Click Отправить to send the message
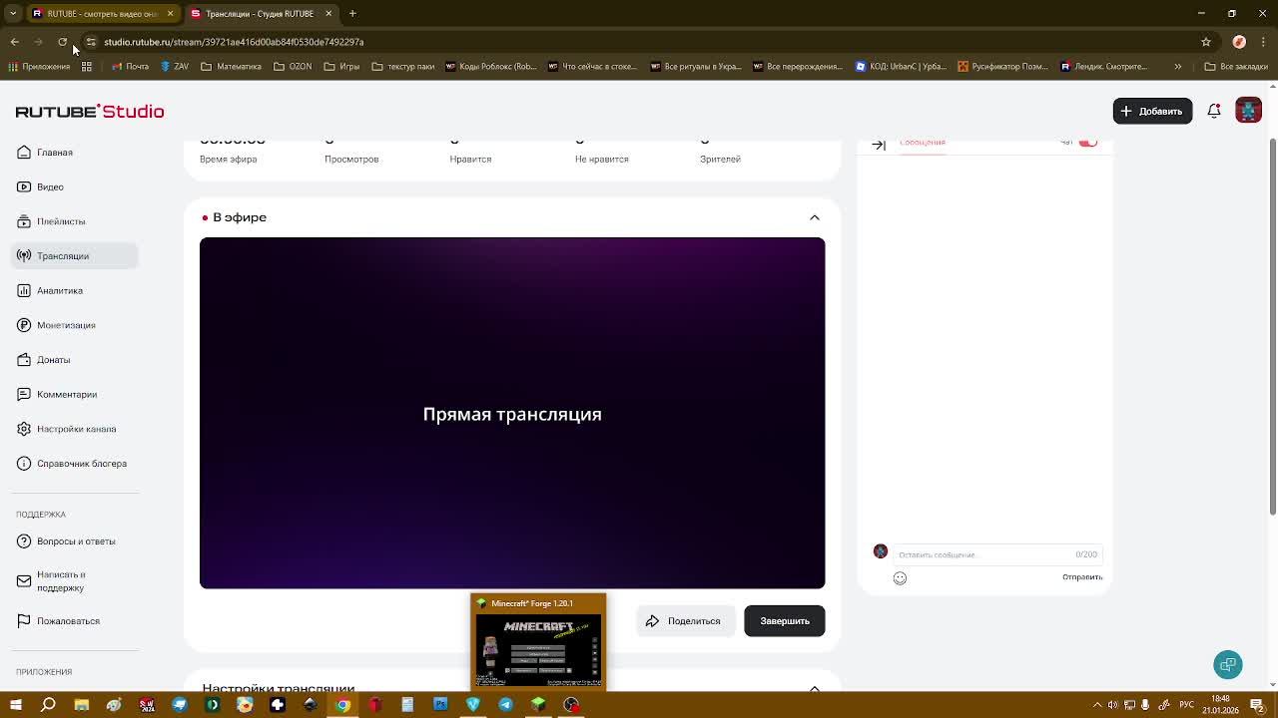 pyautogui.click(x=1082, y=577)
